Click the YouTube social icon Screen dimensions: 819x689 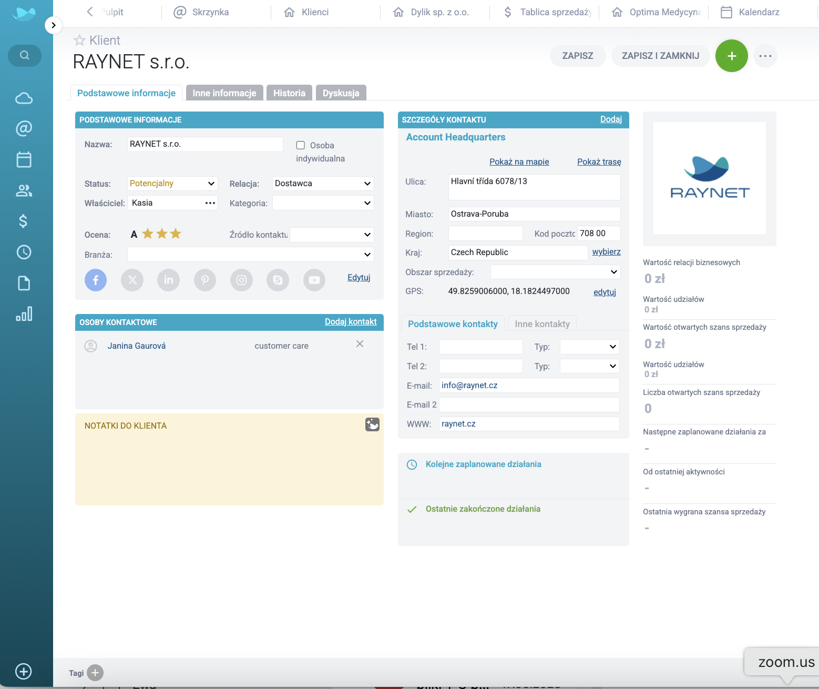tap(314, 280)
